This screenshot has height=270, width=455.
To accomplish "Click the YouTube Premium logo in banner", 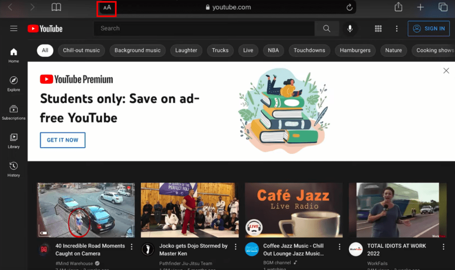I will pyautogui.click(x=76, y=79).
